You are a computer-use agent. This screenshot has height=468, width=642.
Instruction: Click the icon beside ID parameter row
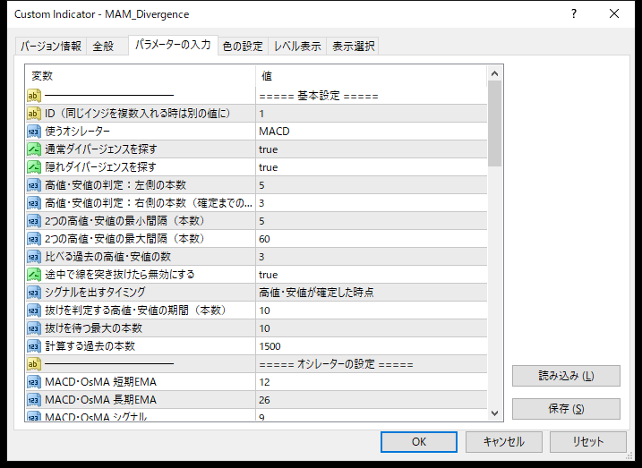(x=34, y=114)
